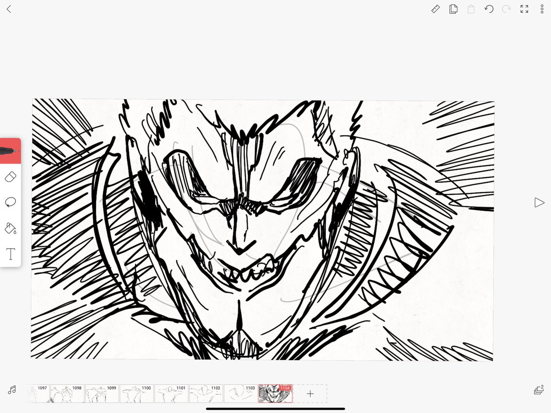Select frame 1098 thumbnail
The image size is (551, 413).
tap(67, 394)
